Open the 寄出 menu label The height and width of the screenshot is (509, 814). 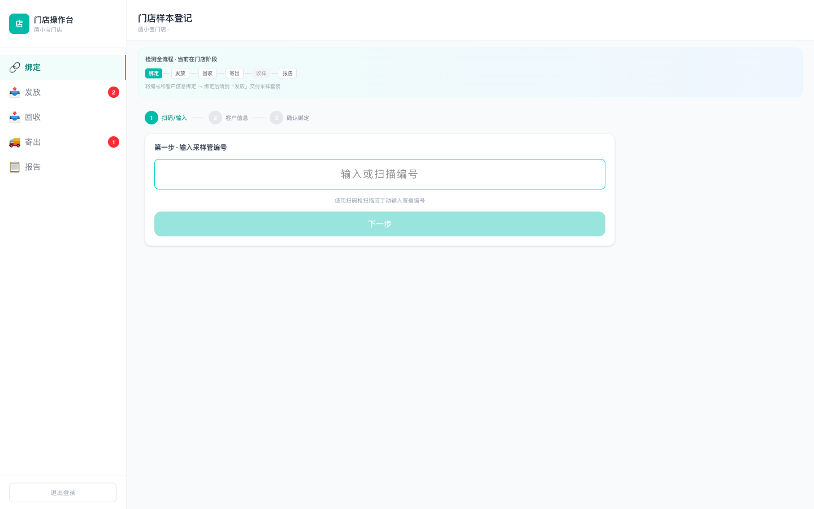pos(33,142)
